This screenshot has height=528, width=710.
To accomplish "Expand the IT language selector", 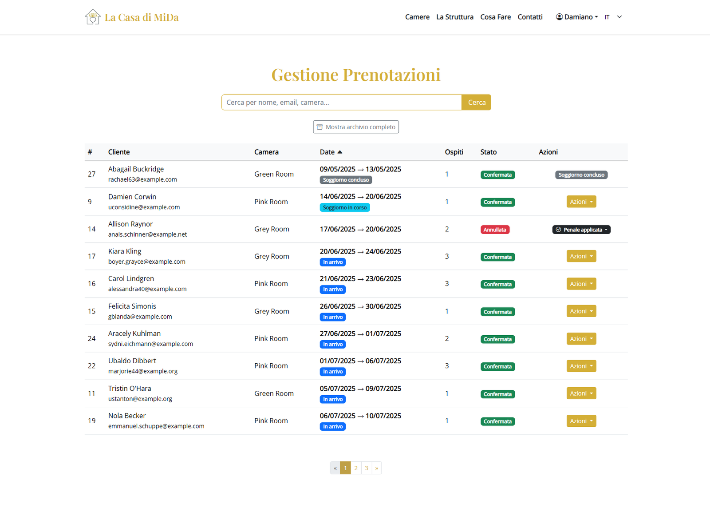I will pyautogui.click(x=613, y=17).
